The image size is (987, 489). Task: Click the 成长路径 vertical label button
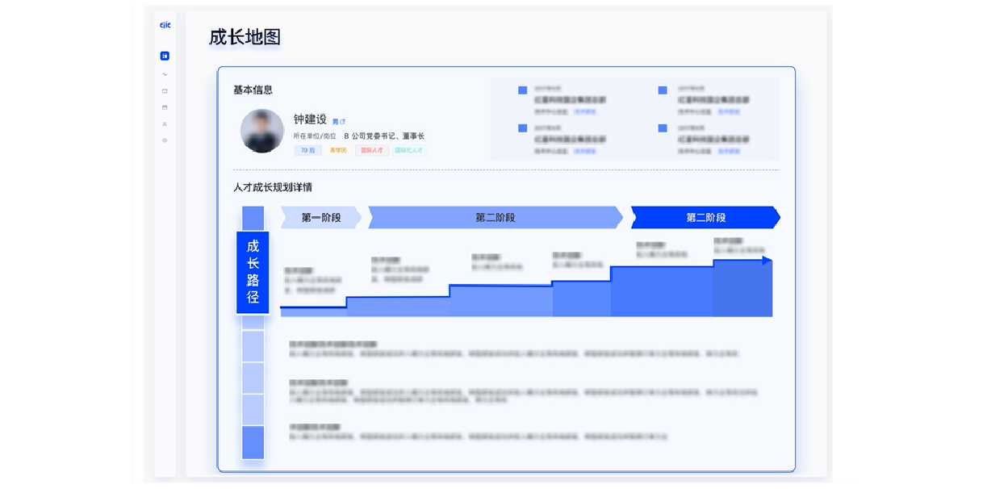(253, 273)
